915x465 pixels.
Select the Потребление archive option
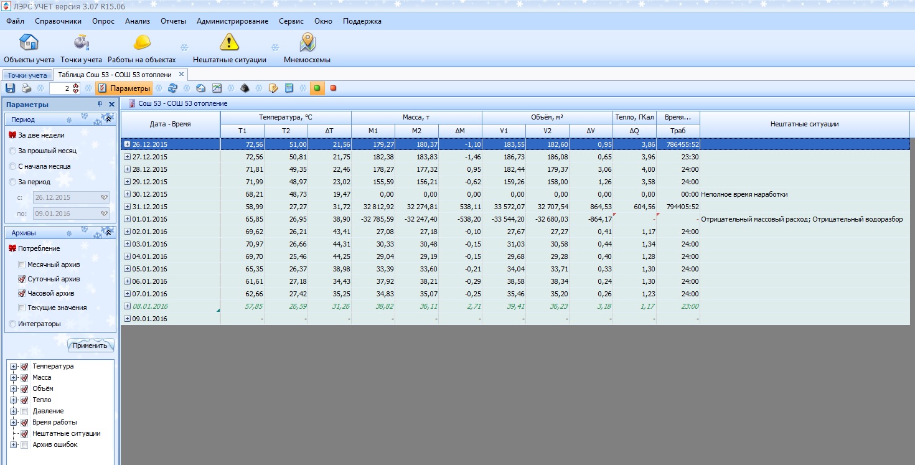click(x=34, y=248)
